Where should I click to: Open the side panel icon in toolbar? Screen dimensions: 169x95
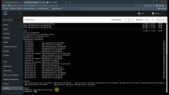tap(160, 6)
